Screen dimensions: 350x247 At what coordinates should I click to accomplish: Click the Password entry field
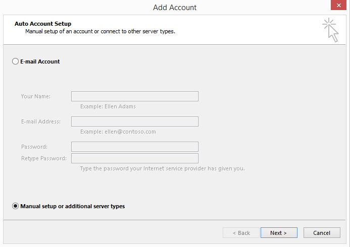pos(135,147)
